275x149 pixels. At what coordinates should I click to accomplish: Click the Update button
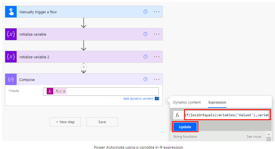185,127
